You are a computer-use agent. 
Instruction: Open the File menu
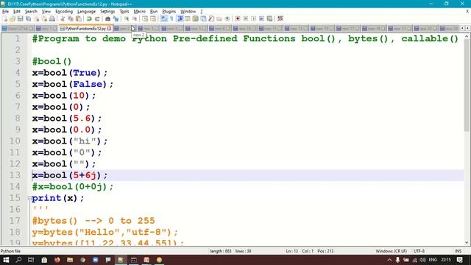[5, 12]
